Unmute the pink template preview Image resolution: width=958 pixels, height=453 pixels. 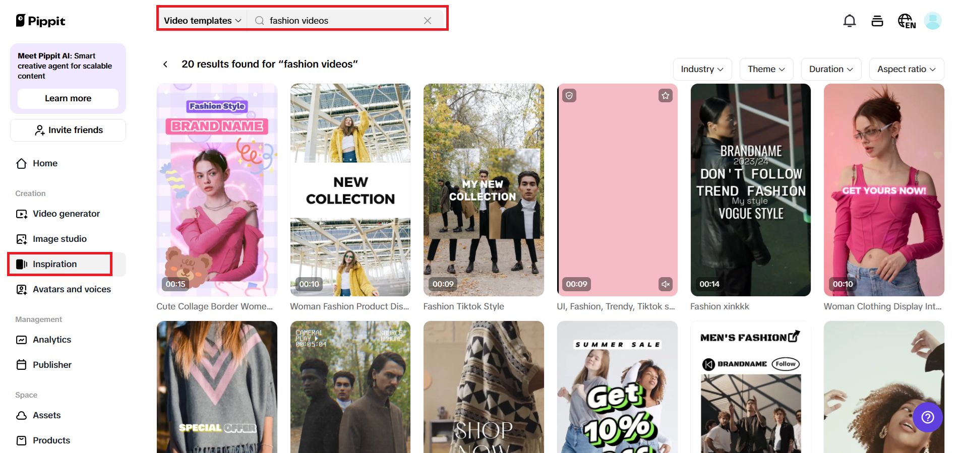(665, 284)
